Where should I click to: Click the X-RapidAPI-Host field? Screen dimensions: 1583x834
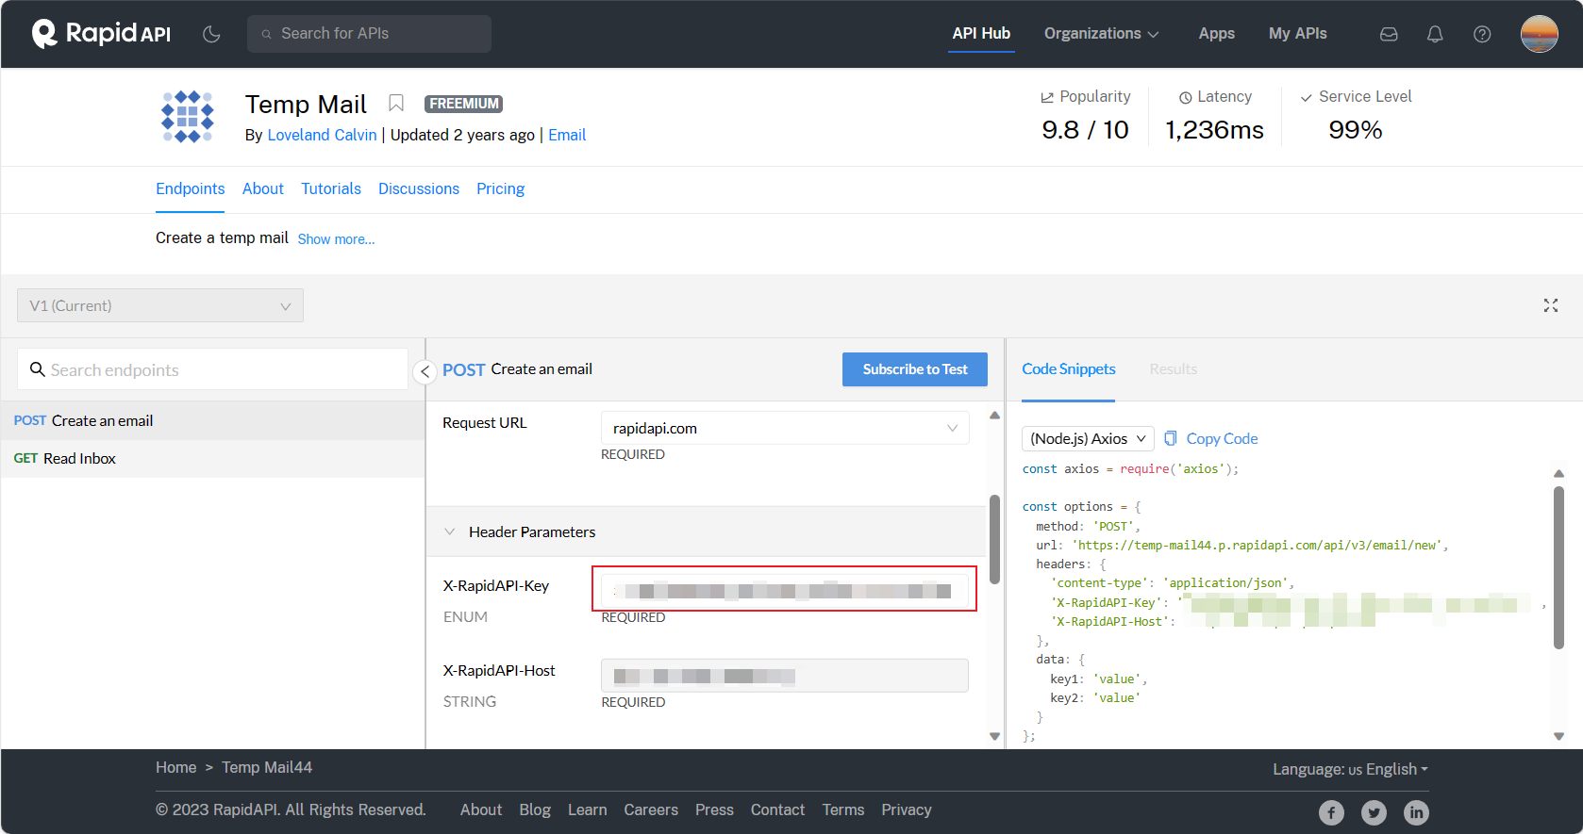[785, 676]
